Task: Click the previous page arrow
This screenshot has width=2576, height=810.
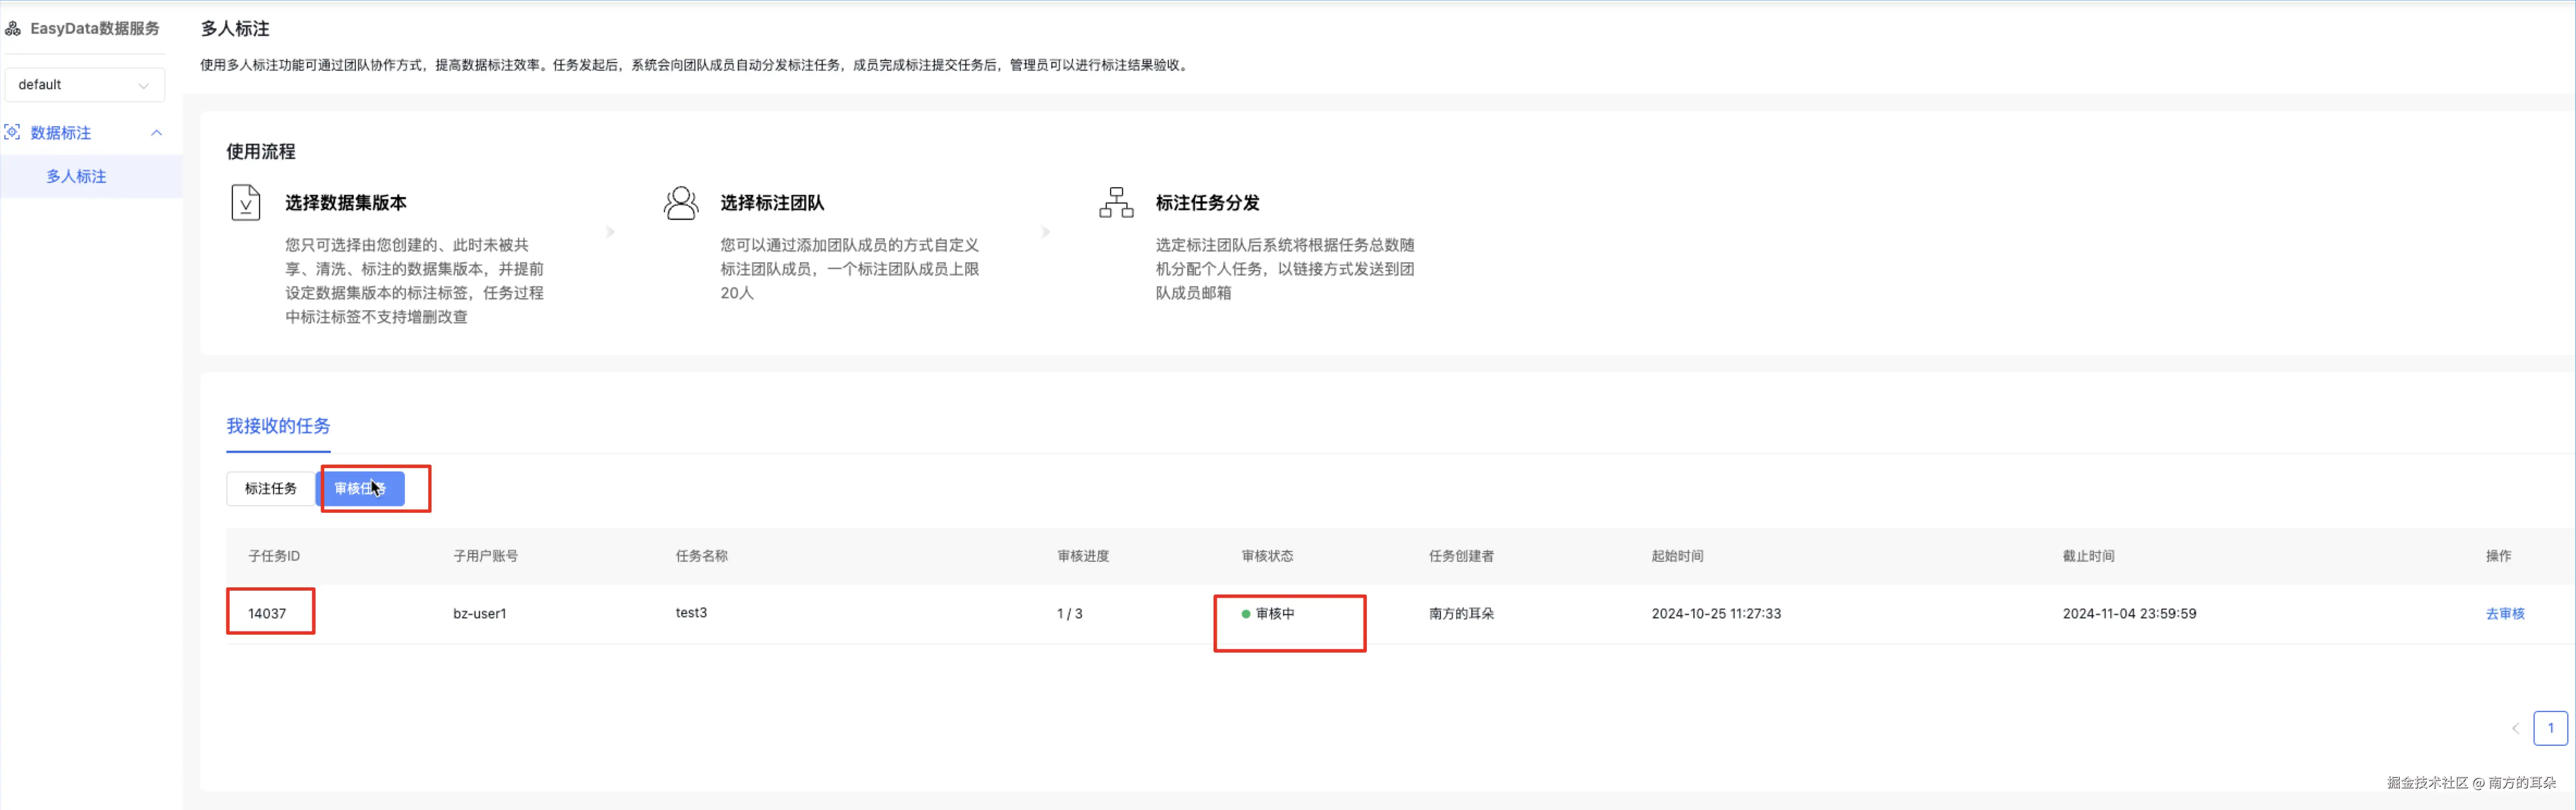Action: click(2515, 728)
